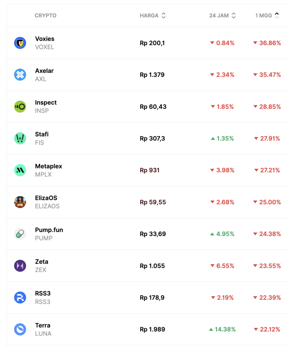Open the Metaplex coin name link
Screen dimensions: 290x347
48,166
